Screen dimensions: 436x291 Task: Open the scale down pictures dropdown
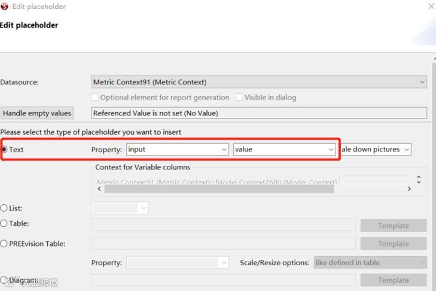(376, 149)
